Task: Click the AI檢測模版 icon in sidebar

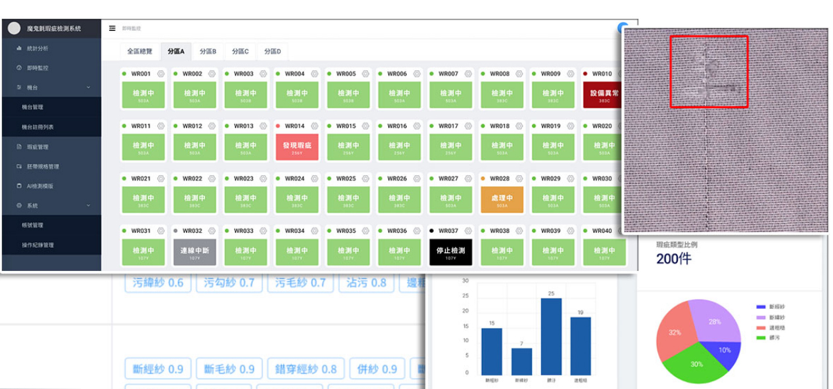Action: [19, 186]
